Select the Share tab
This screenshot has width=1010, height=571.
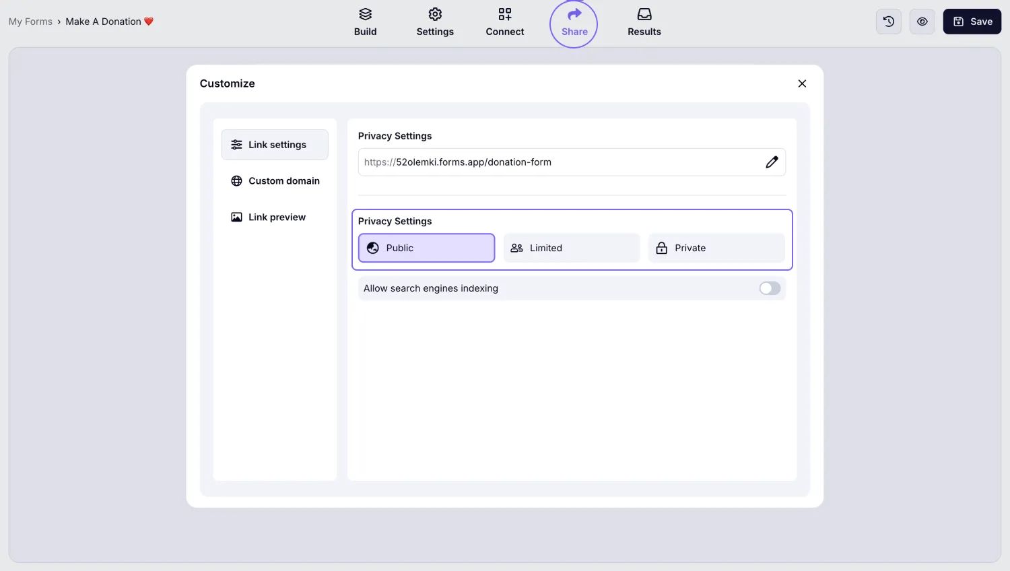tap(574, 24)
